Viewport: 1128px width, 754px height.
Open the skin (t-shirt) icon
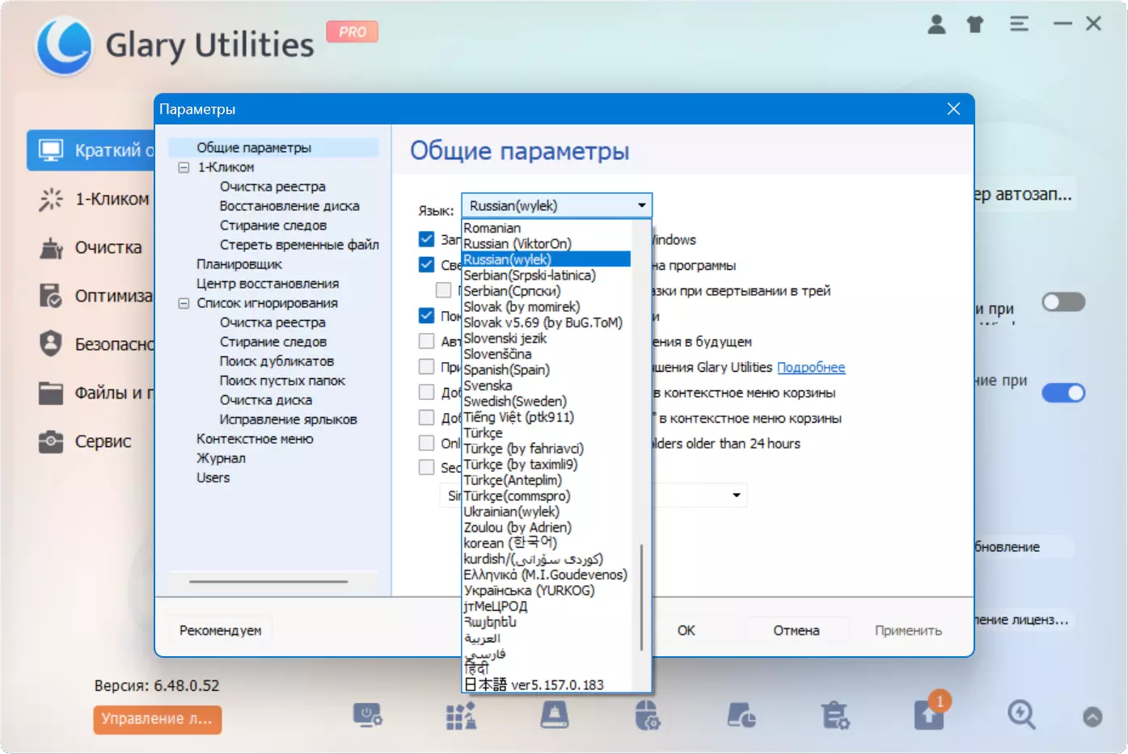click(975, 24)
